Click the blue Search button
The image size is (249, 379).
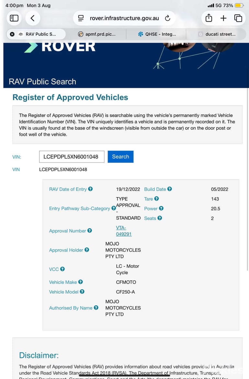(x=121, y=157)
